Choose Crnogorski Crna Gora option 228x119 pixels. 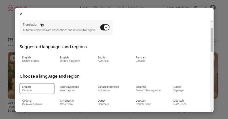pos(67,102)
